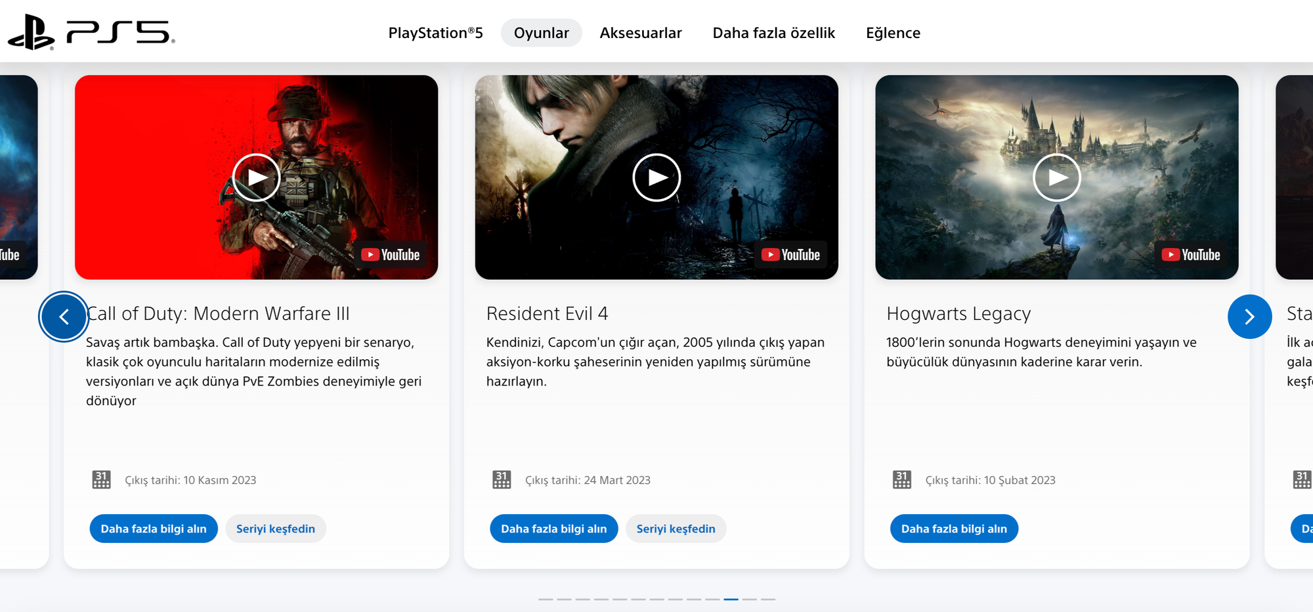Click the PlayStation logo icon
The width and height of the screenshot is (1313, 612).
[31, 32]
